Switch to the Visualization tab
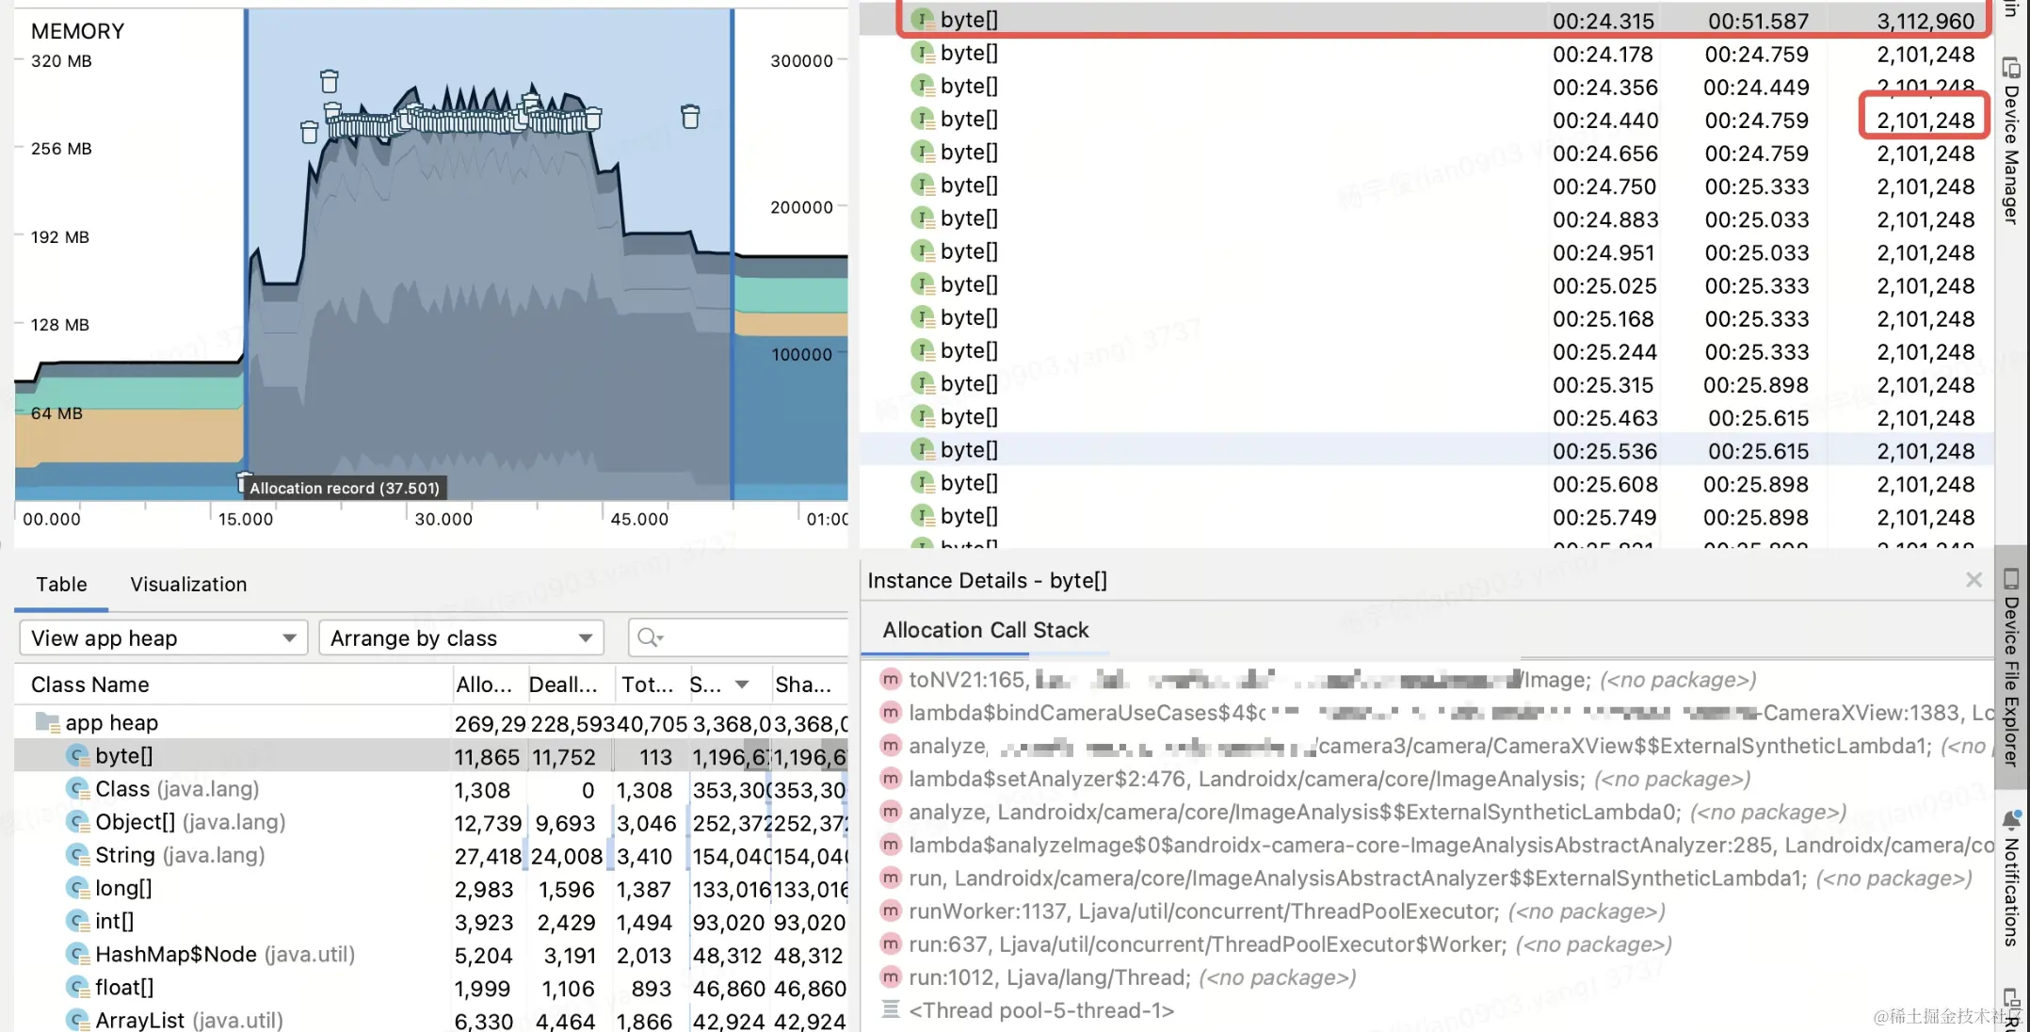Image resolution: width=2030 pixels, height=1032 pixels. pos(188,585)
